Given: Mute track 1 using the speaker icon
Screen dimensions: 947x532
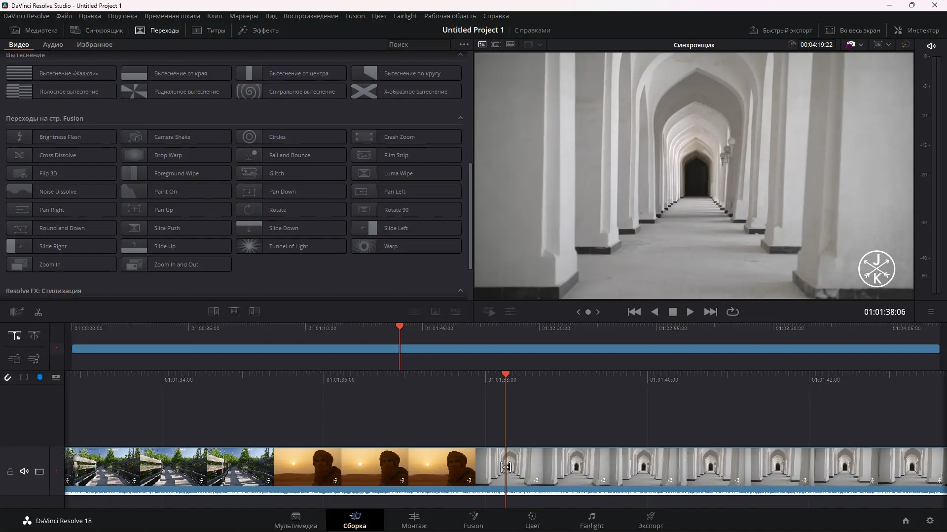Looking at the screenshot, I should click(24, 471).
